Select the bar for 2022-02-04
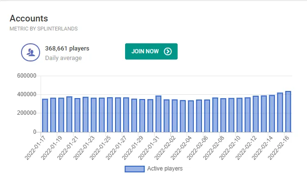 coord(191,116)
